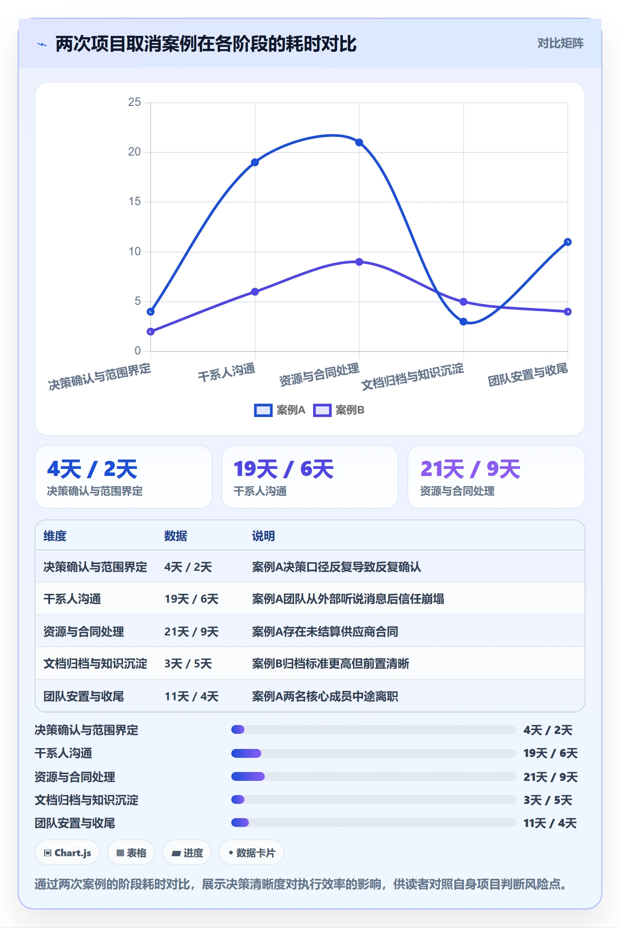Click the progress value 11天 / 4天

[550, 823]
